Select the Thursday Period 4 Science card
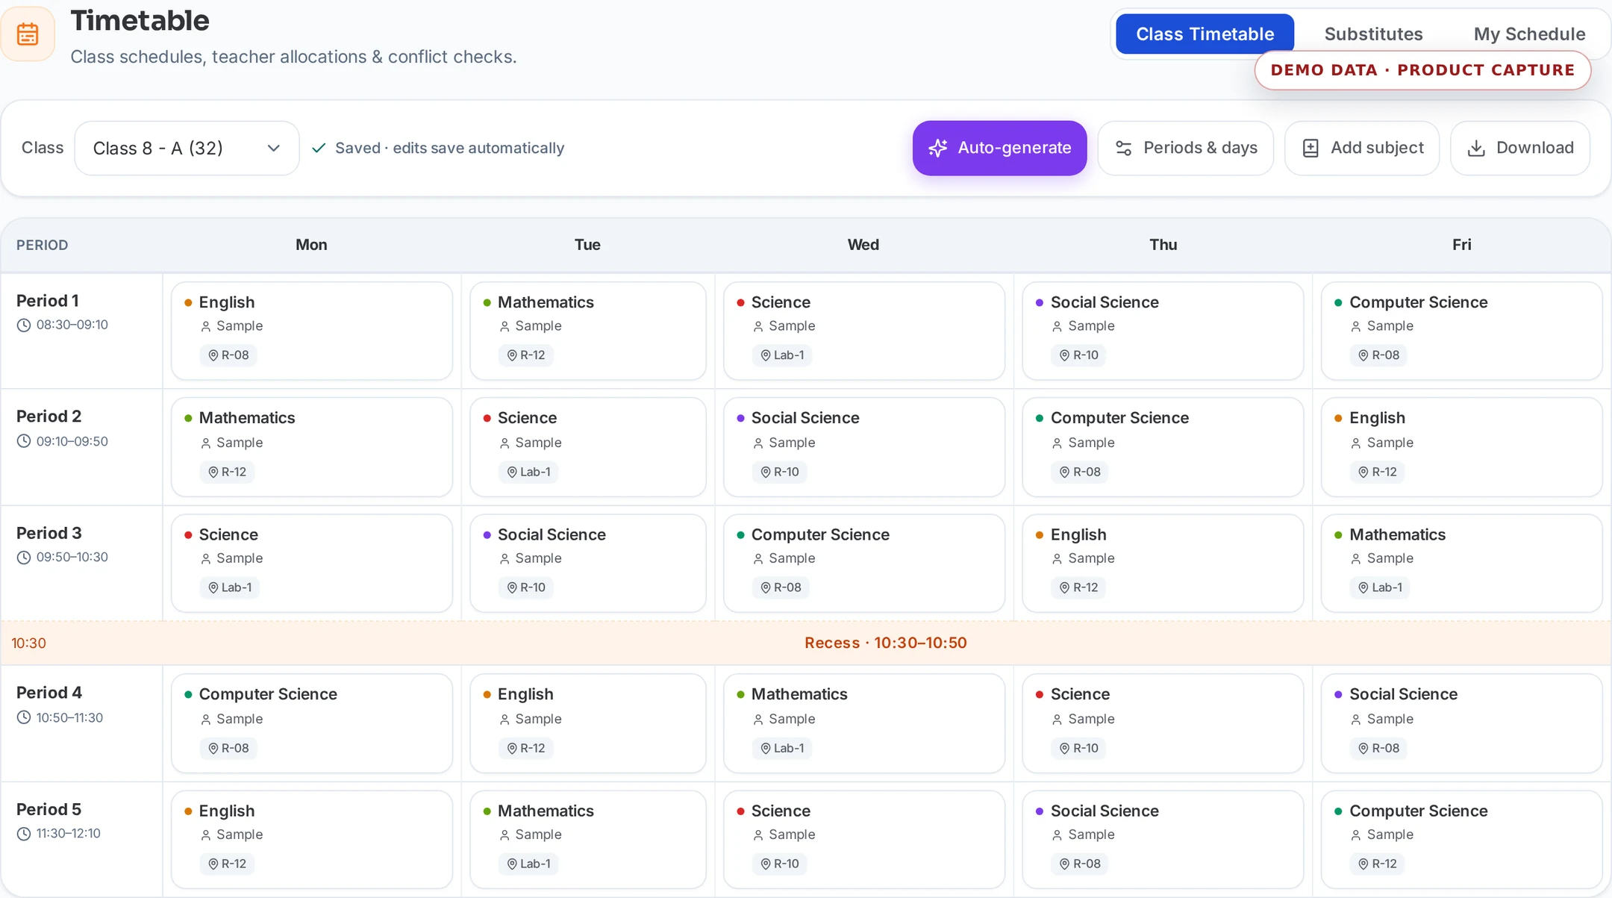Viewport: 1612px width, 898px height. [x=1163, y=723]
